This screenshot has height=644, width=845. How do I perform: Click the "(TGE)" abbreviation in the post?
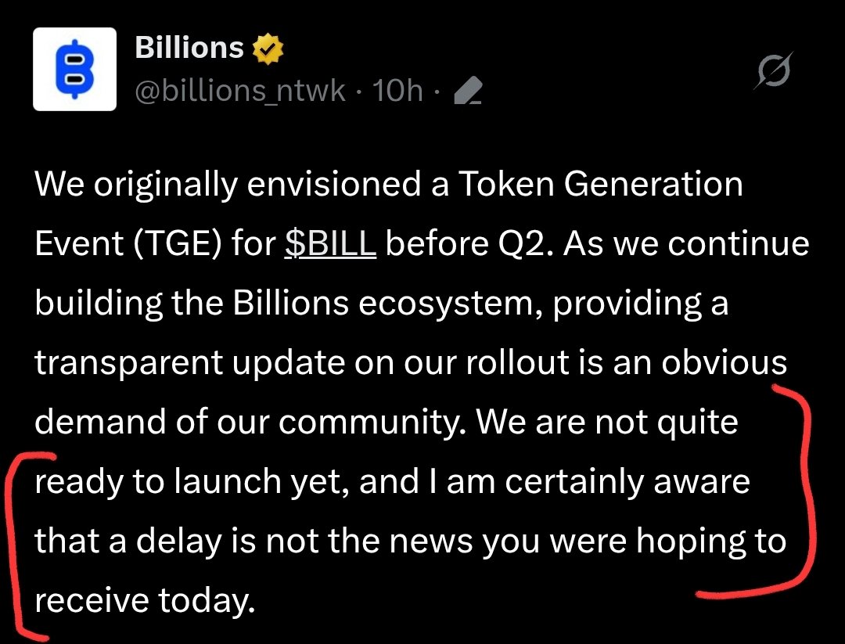(x=174, y=244)
